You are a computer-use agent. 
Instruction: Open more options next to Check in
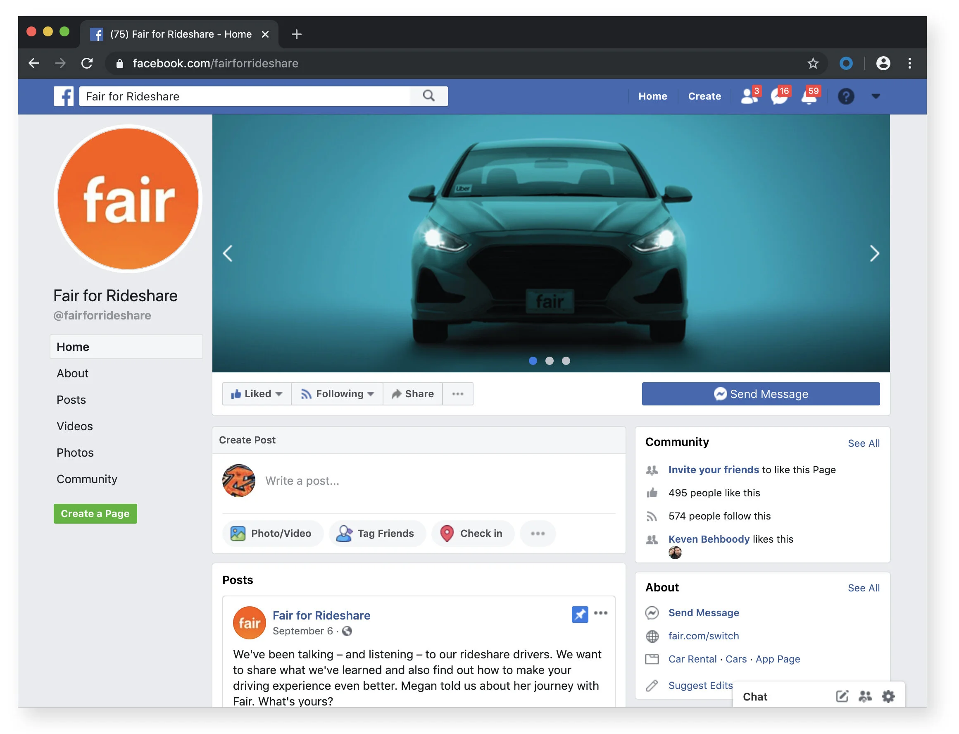tap(538, 533)
